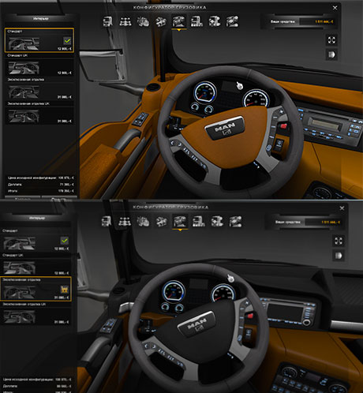This screenshot has height=393, width=363.
Task: Click the Интерьер panel header, top screen
Action: (41, 19)
